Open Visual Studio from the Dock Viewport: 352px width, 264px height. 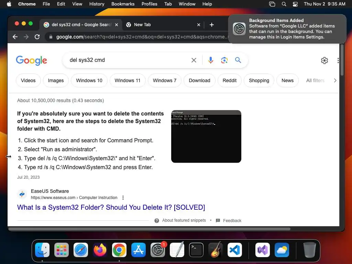[x=263, y=250]
